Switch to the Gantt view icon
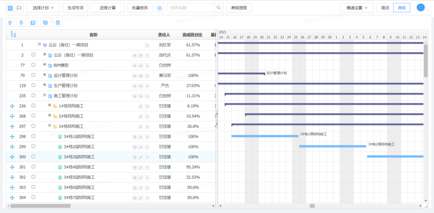The image size is (434, 213). tap(10, 8)
